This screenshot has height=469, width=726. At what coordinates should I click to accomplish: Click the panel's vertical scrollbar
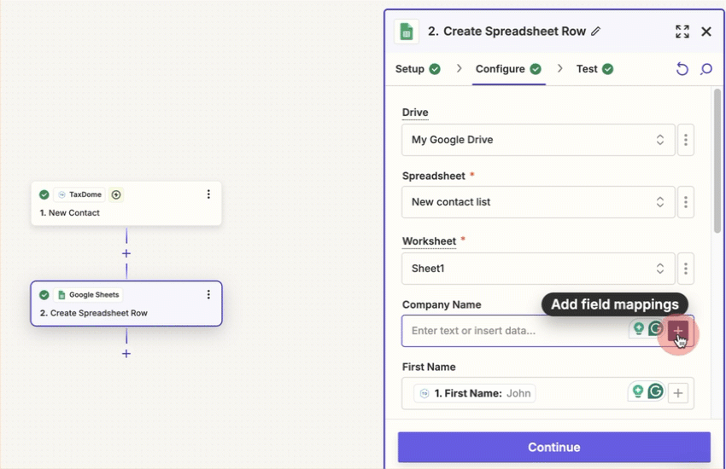pos(717,162)
